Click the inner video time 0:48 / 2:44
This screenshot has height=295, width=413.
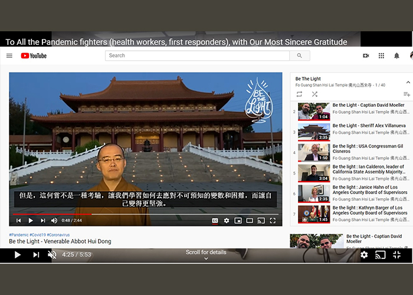(71, 221)
